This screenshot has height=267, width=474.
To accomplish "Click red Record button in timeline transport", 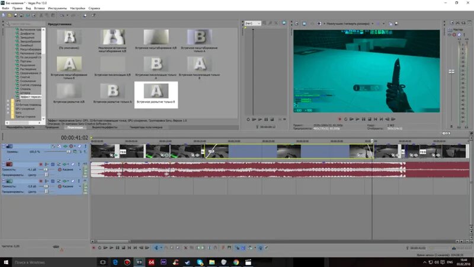I will point(94,247).
